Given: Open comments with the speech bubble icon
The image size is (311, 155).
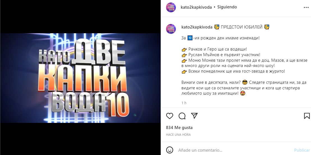Looking at the screenshot, I should 182,116.
